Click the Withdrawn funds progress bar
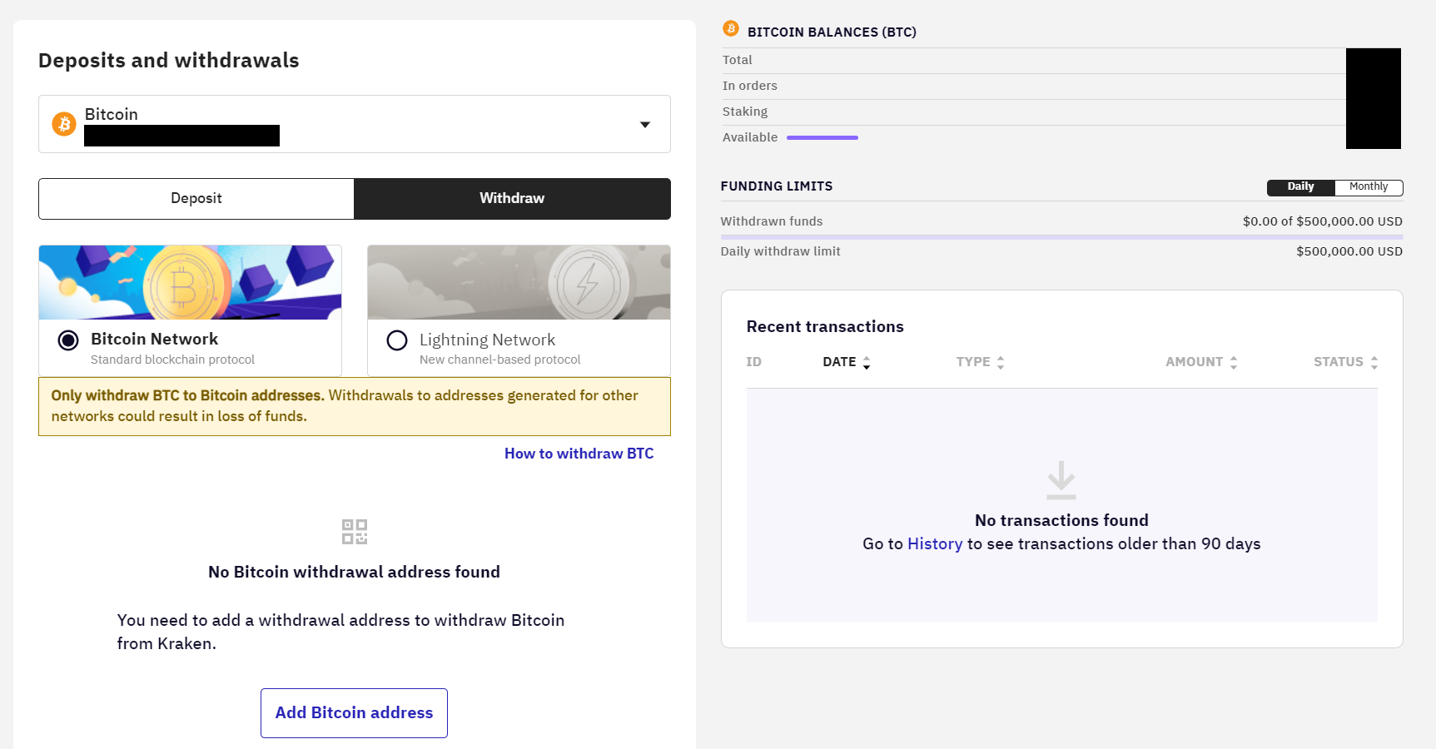Viewport: 1436px width, 749px height. pos(1061,237)
